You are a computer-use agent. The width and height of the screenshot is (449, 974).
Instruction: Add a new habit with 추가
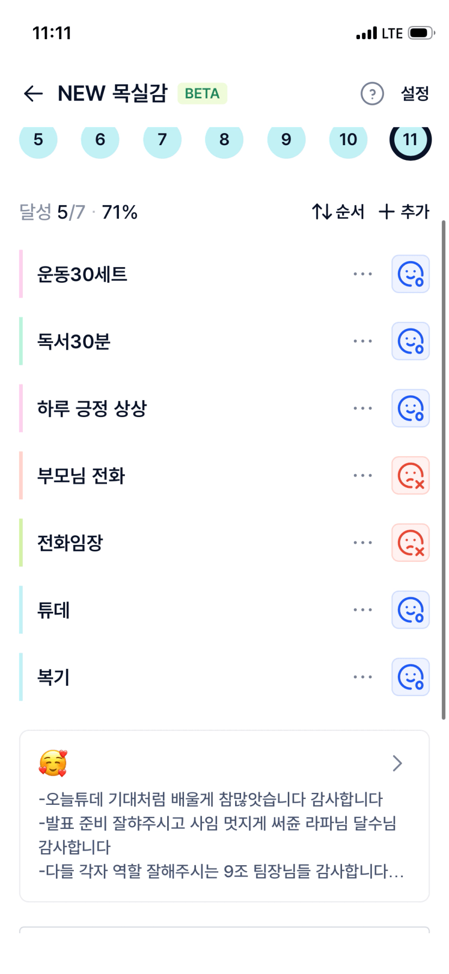[x=404, y=212]
